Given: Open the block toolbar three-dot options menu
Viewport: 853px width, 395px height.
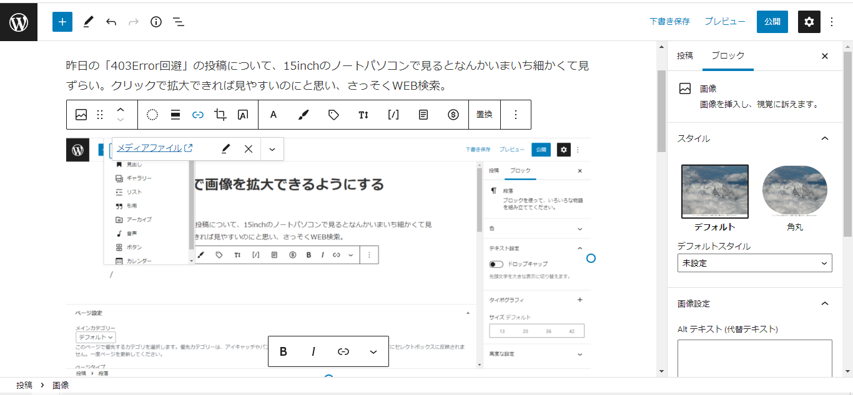Looking at the screenshot, I should coord(516,115).
